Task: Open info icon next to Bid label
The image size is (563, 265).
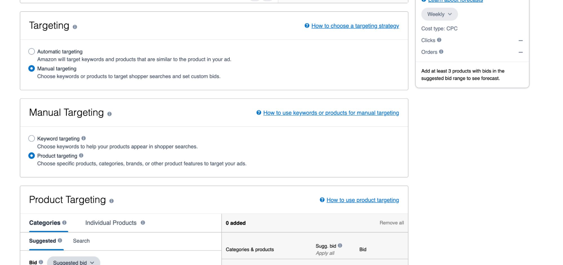Action: 41,262
